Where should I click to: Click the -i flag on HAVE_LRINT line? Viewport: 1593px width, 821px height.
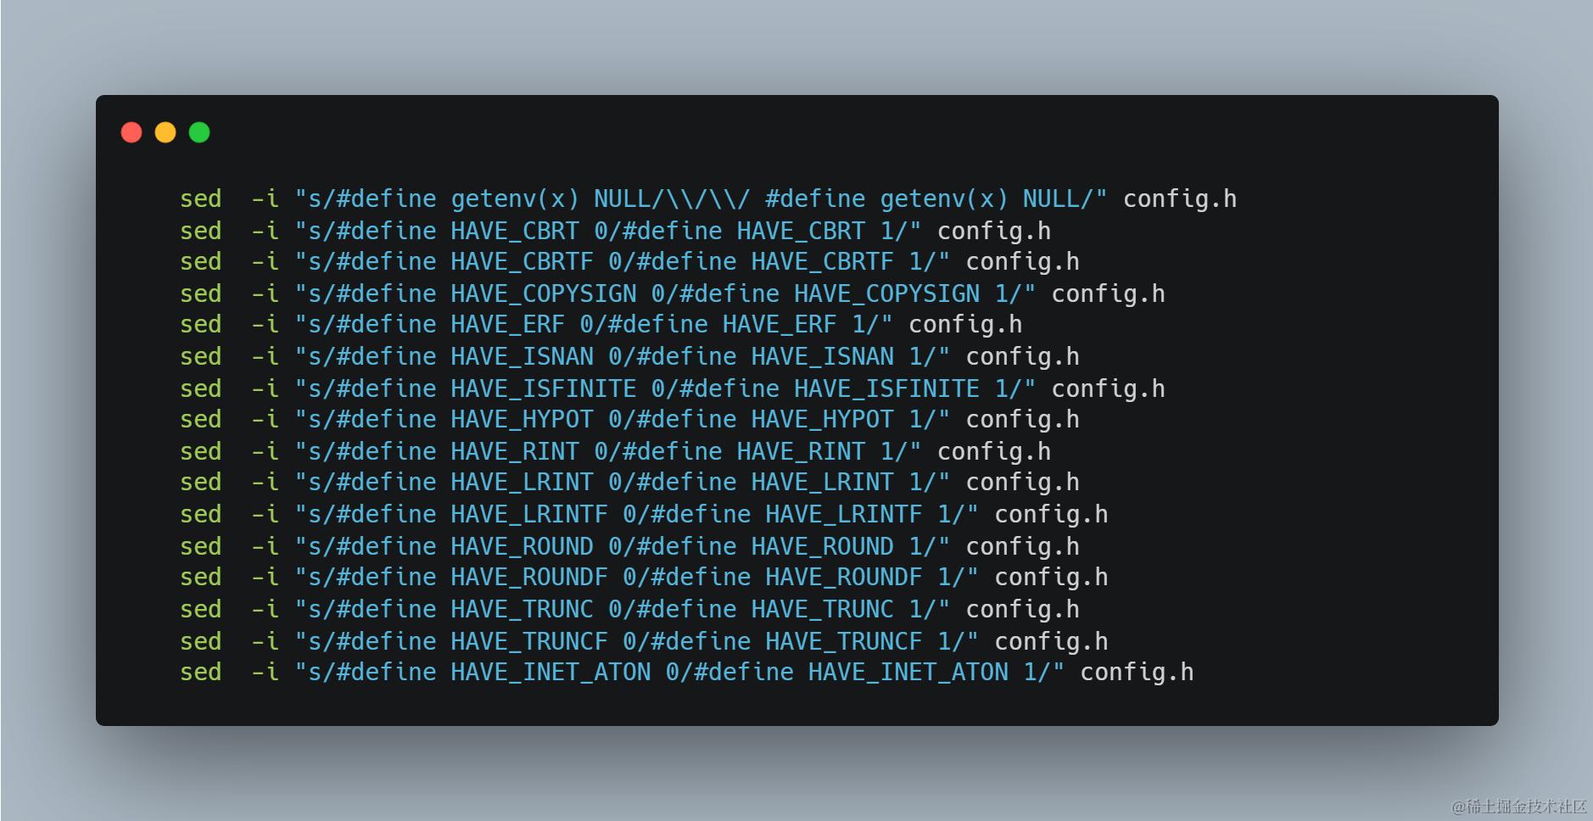[x=265, y=483]
